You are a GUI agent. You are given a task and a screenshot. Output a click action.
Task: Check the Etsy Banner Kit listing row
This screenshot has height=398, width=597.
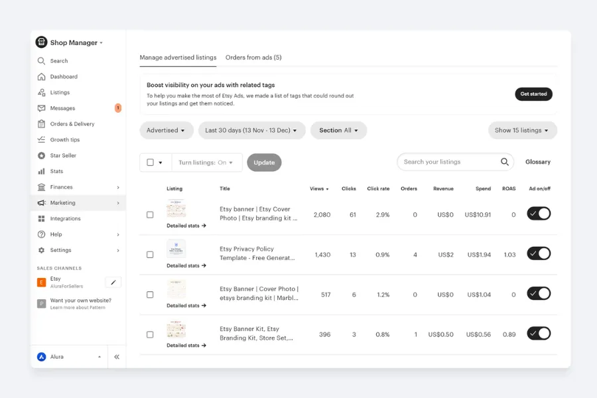click(x=150, y=335)
